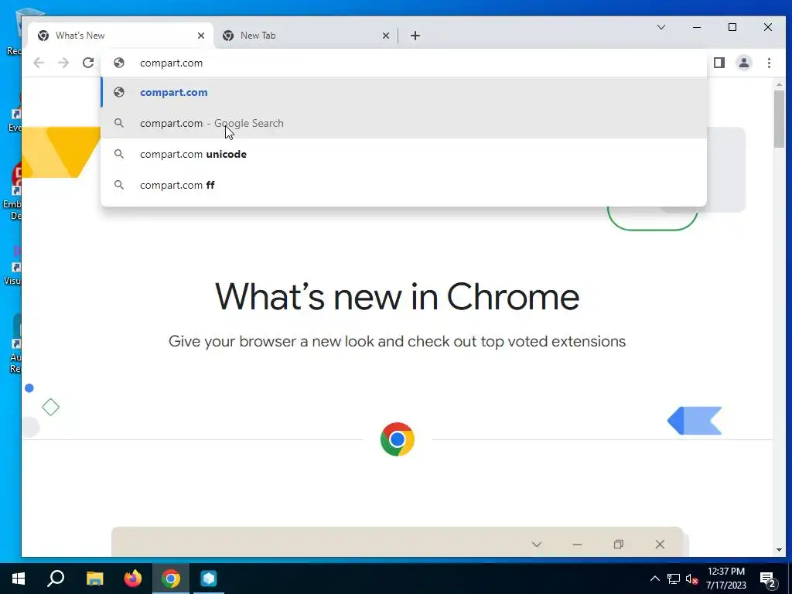This screenshot has height=594, width=792.
Task: Click the scrollbar up arrow
Action: click(779, 84)
